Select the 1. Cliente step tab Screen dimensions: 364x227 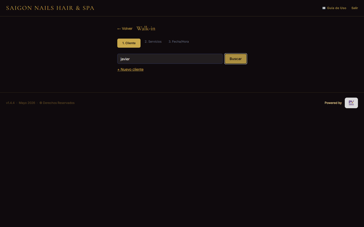(129, 43)
